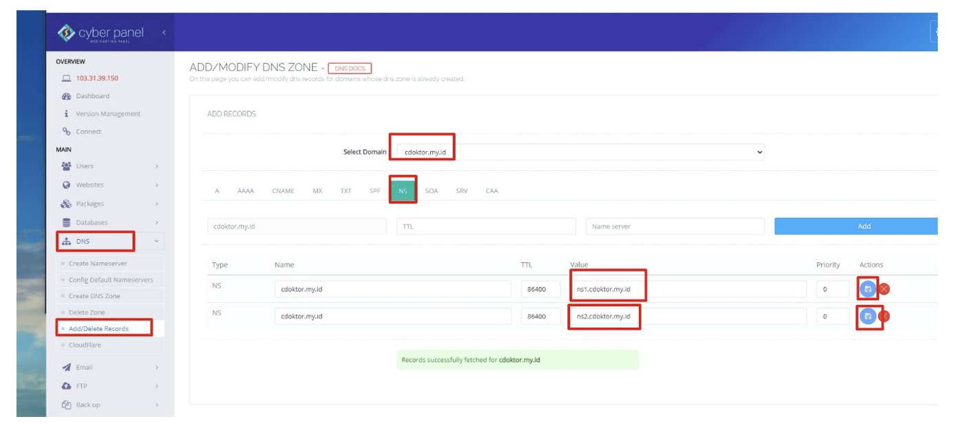
Task: Click the Back up icon
Action: pyautogui.click(x=65, y=405)
